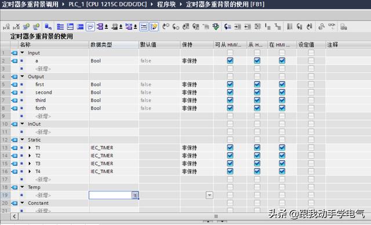Click breadcrumb 程序块
This screenshot has width=371, height=225.
(x=166, y=4)
